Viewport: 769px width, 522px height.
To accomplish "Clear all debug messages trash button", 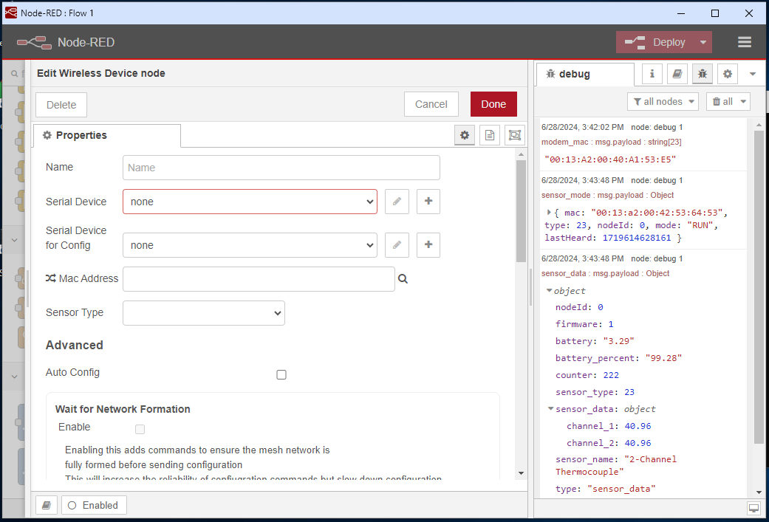I will (x=723, y=101).
